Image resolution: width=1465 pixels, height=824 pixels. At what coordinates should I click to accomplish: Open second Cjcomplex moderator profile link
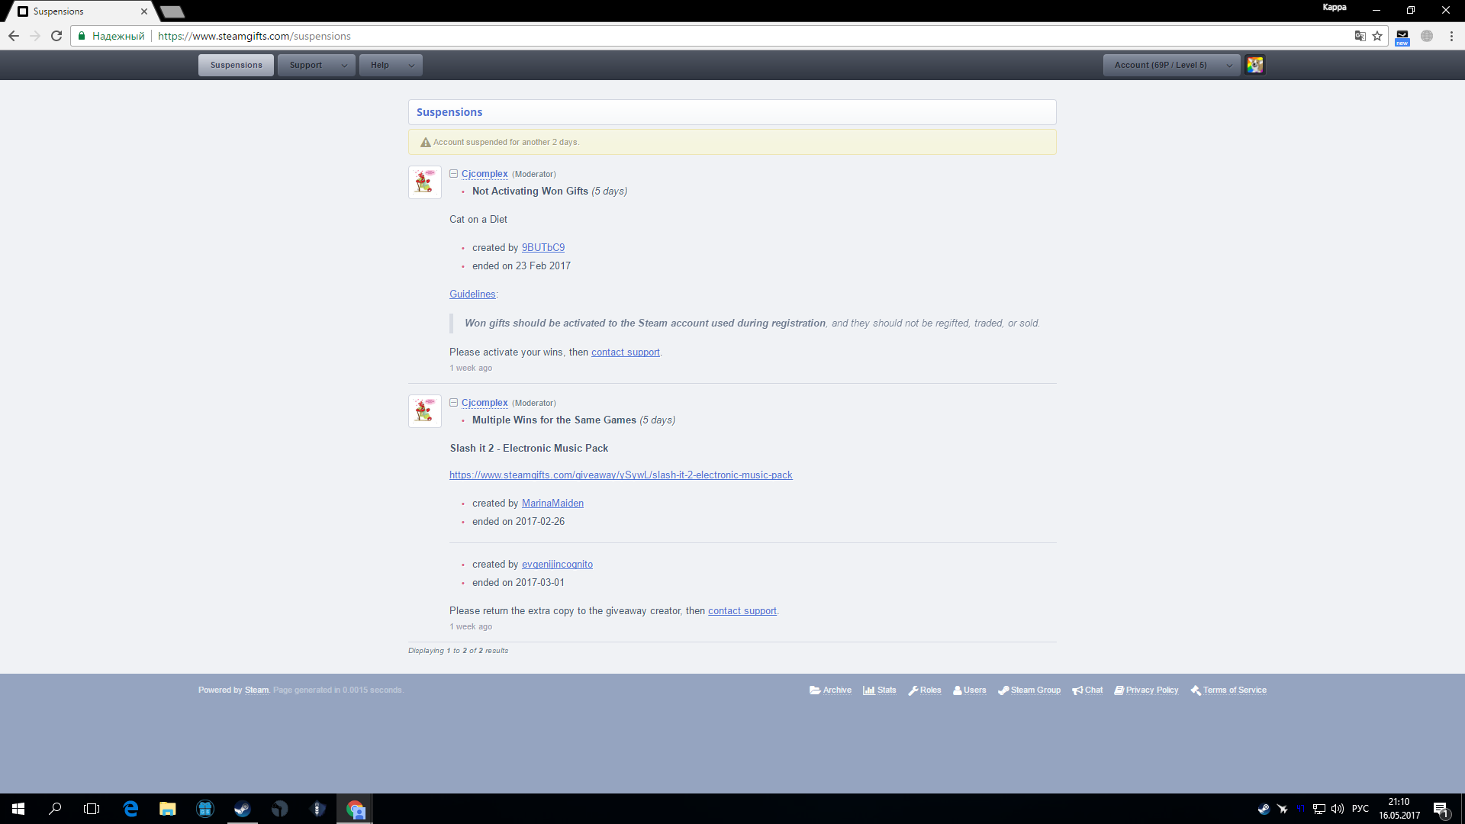[485, 403]
